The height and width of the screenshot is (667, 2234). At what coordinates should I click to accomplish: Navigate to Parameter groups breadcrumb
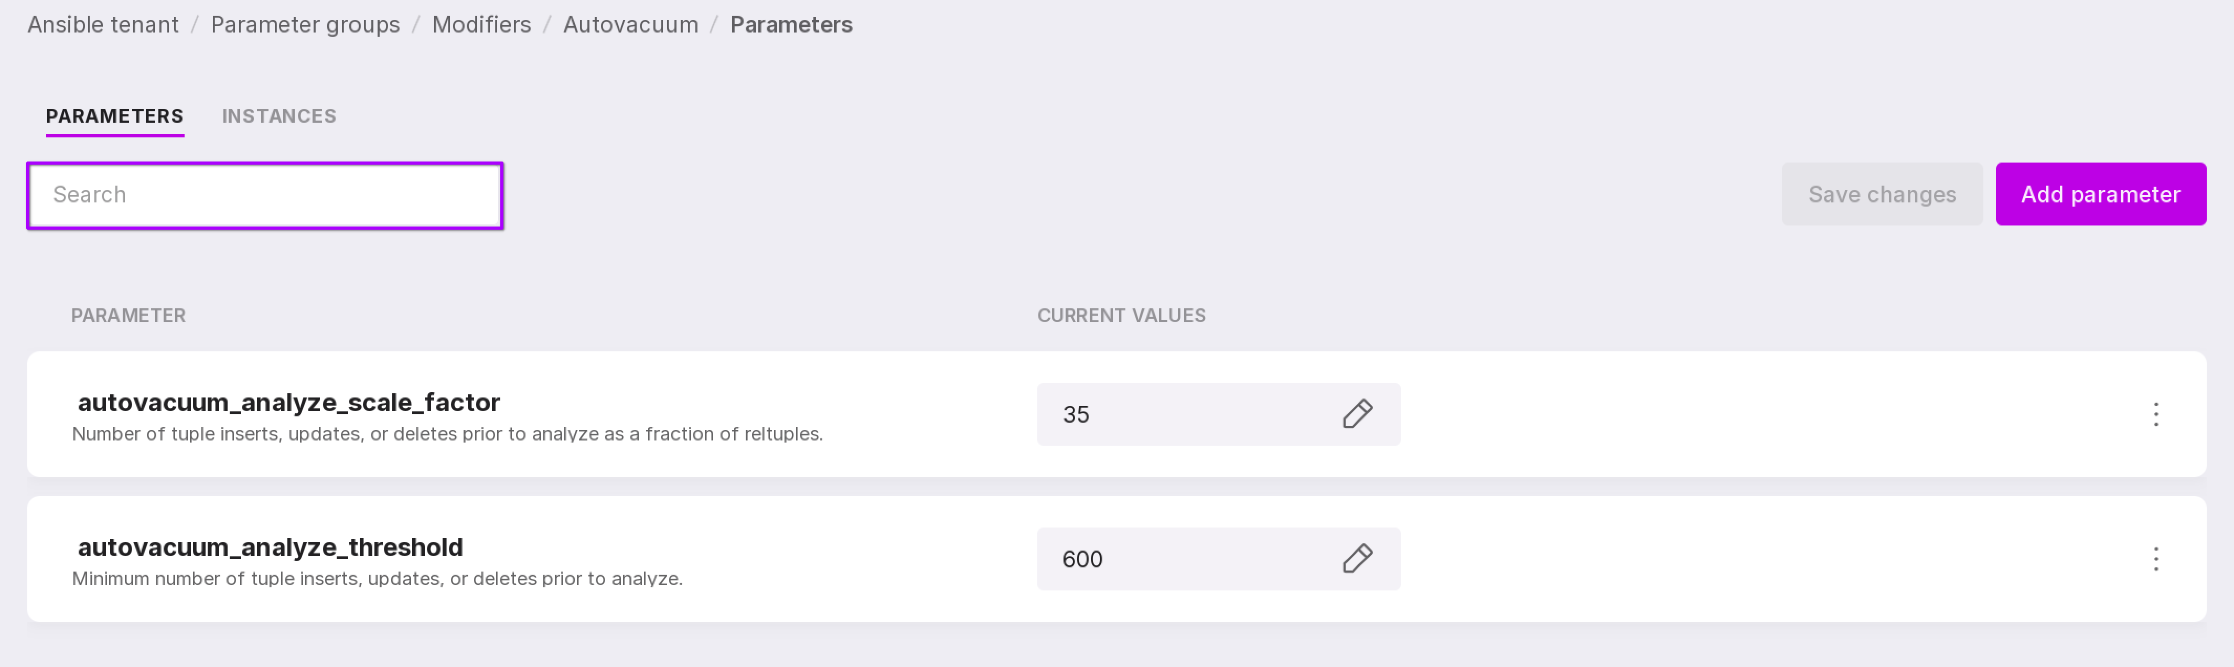[305, 24]
